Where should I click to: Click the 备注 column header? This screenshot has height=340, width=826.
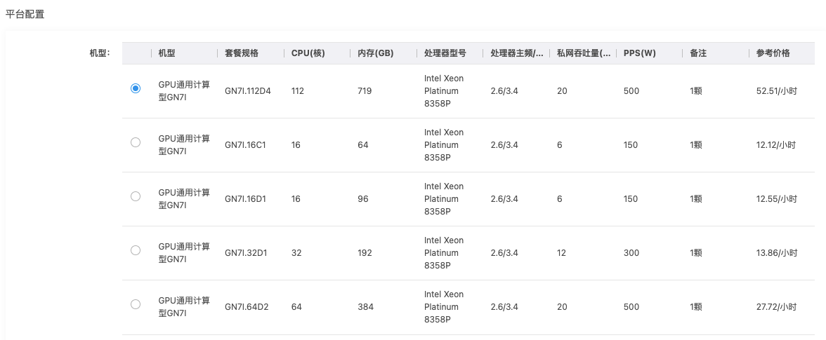698,53
